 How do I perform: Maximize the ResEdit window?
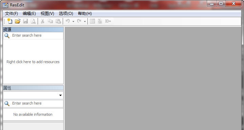[221, 4]
